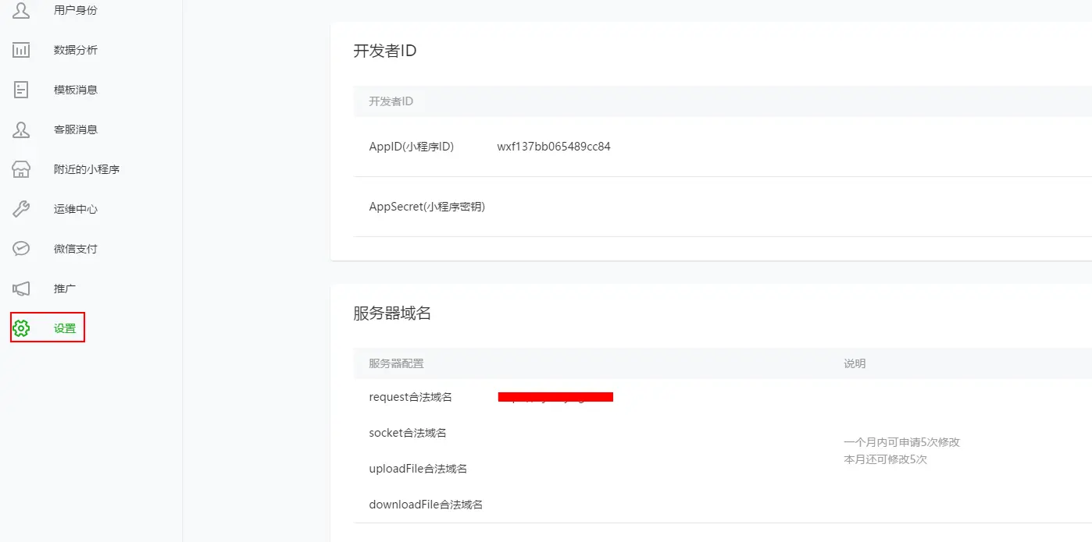Click the socket合法域名 row label
Image resolution: width=1092 pixels, height=542 pixels.
[x=408, y=433]
